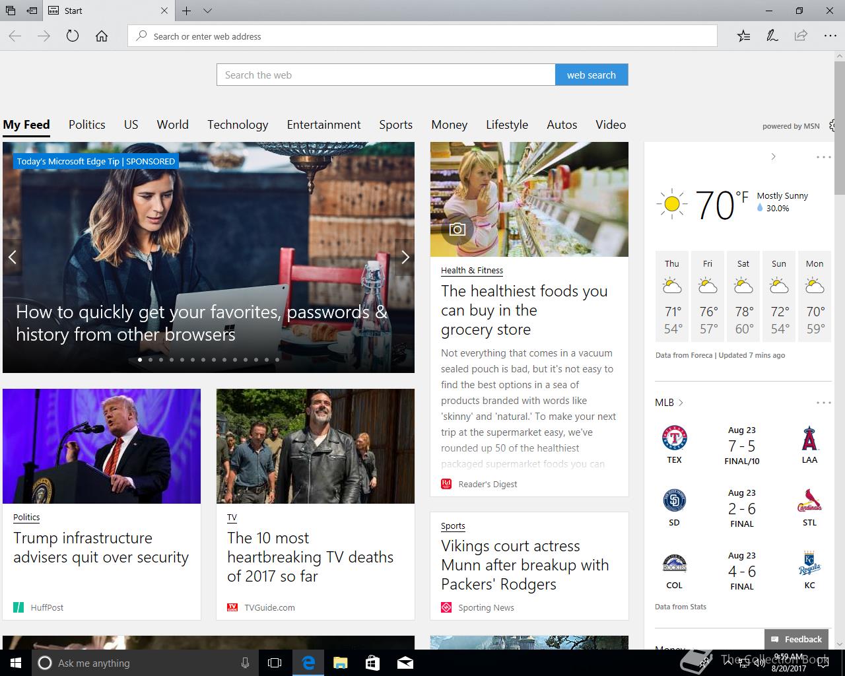845x676 pixels.
Task: Click the Set tabs aside icon
Action: coord(32,11)
